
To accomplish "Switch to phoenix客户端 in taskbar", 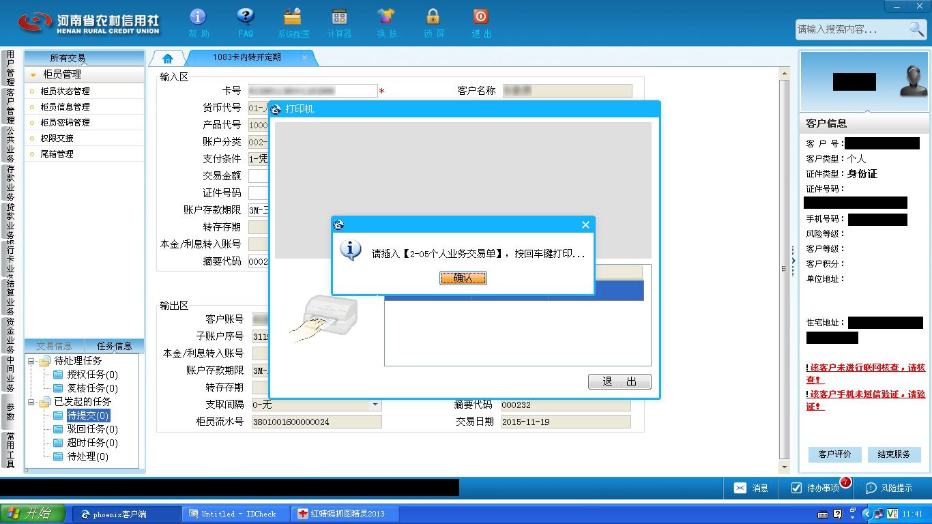I will coord(127,514).
